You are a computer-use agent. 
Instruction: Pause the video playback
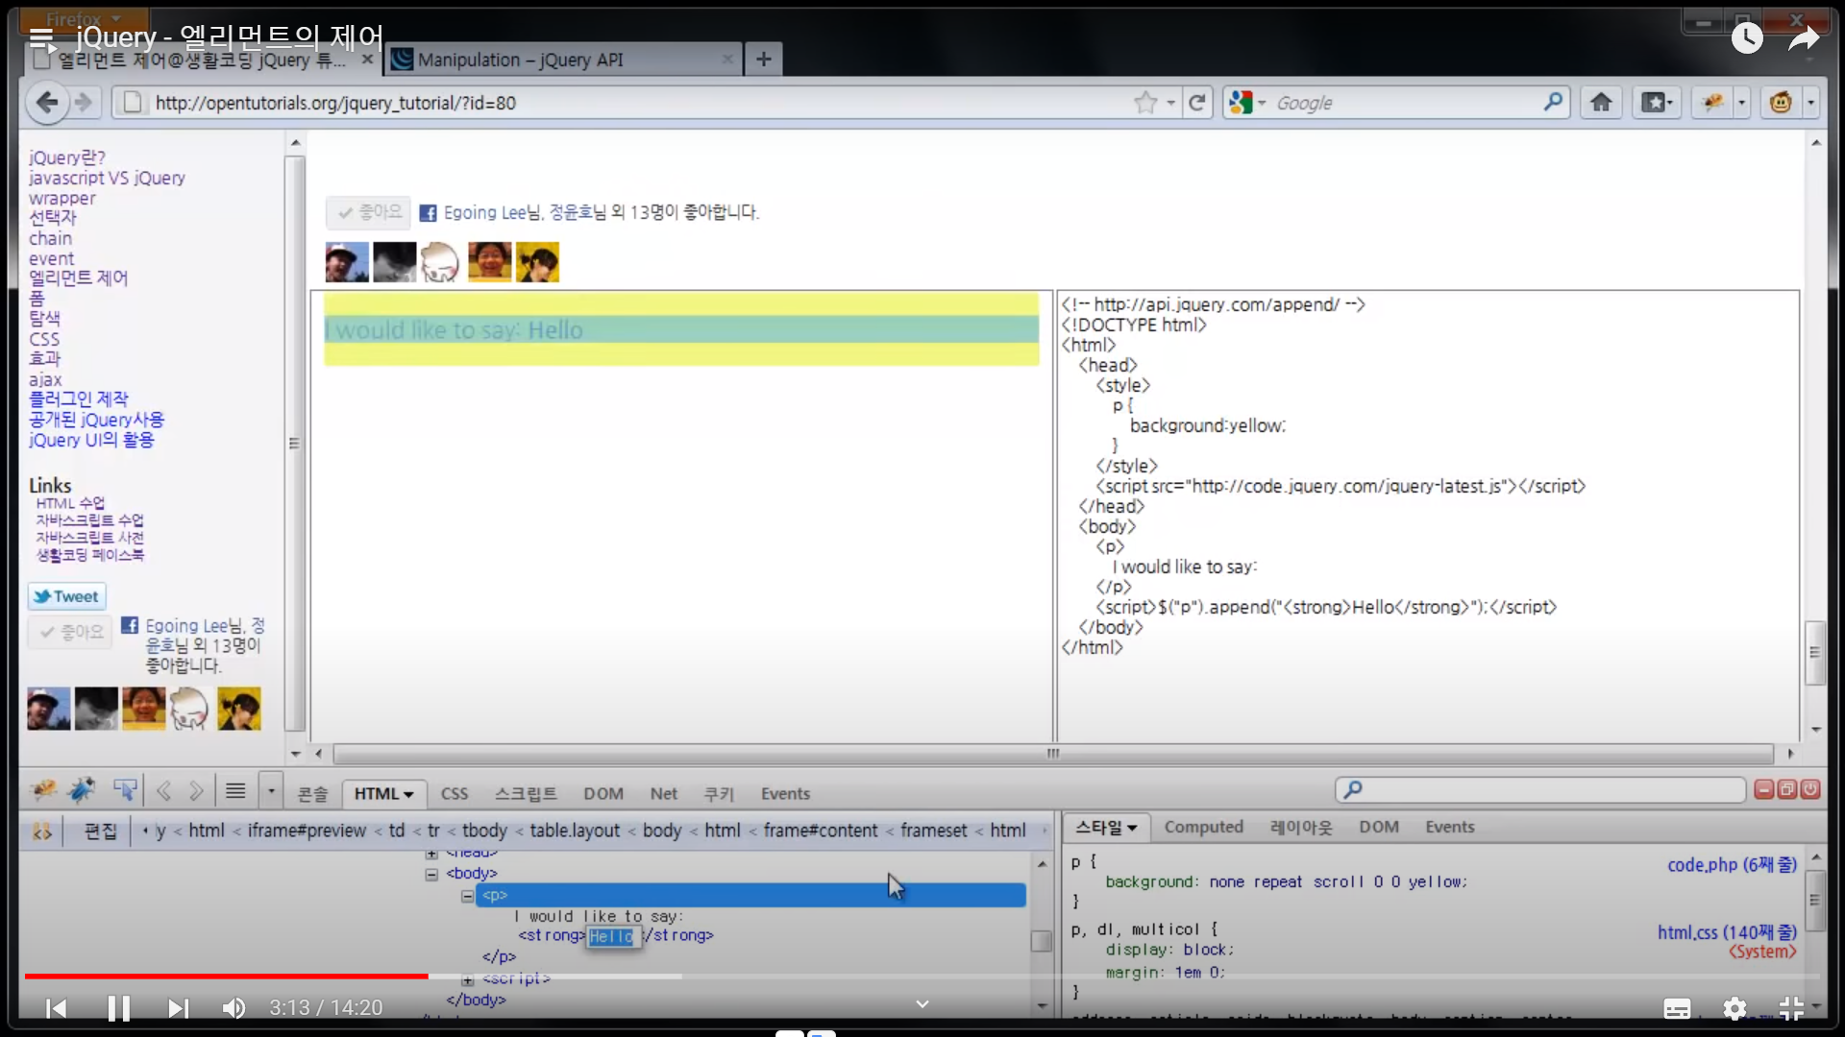click(x=118, y=1008)
